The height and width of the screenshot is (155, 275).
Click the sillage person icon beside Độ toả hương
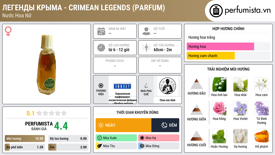(146, 48)
